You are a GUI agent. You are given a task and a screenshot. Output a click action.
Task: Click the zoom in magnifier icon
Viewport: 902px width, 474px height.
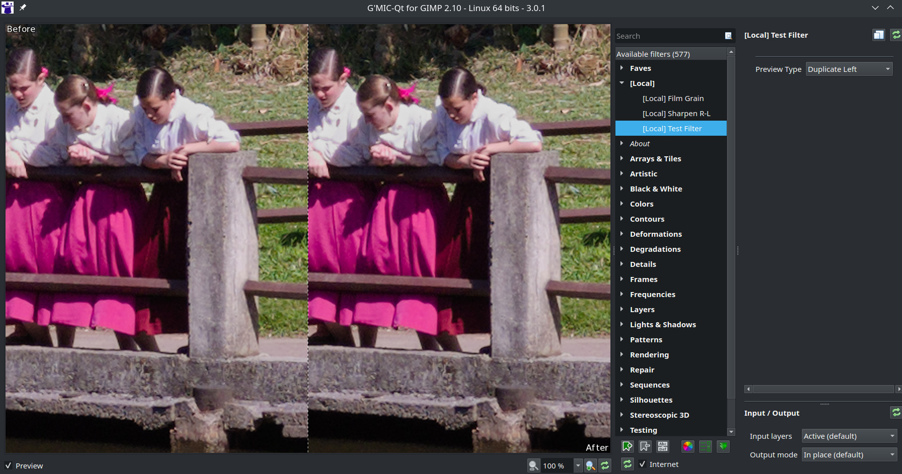[591, 466]
